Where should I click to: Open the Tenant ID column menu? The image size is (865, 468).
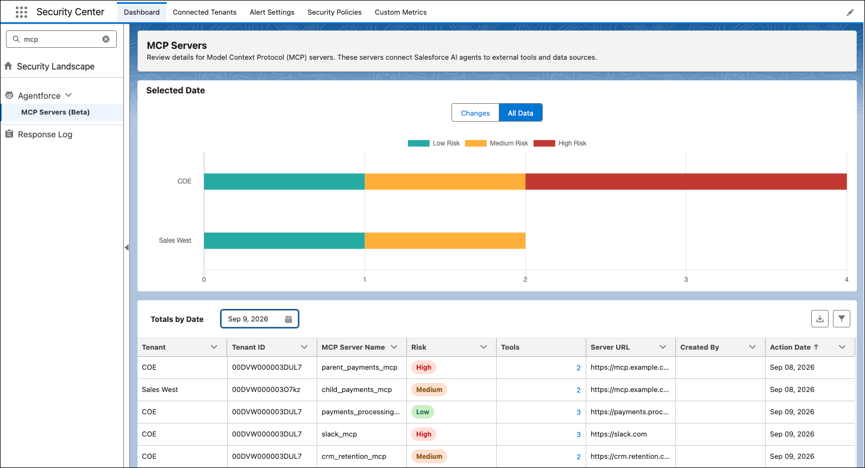pyautogui.click(x=304, y=347)
